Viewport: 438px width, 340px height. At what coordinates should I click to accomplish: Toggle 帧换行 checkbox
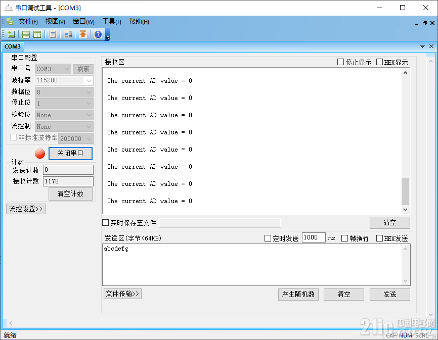tap(345, 238)
